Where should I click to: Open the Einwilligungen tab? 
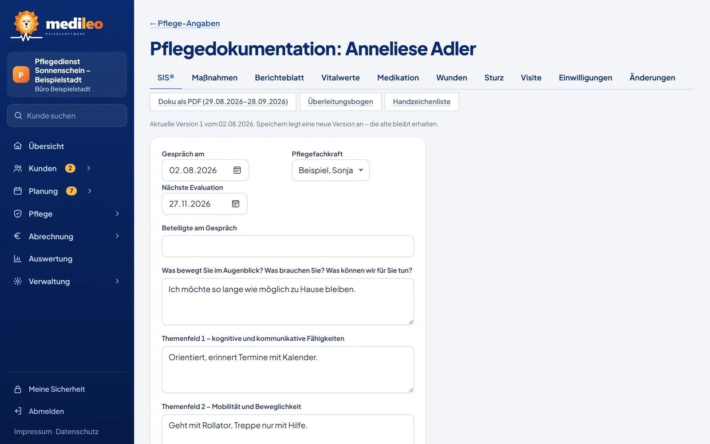coord(585,78)
